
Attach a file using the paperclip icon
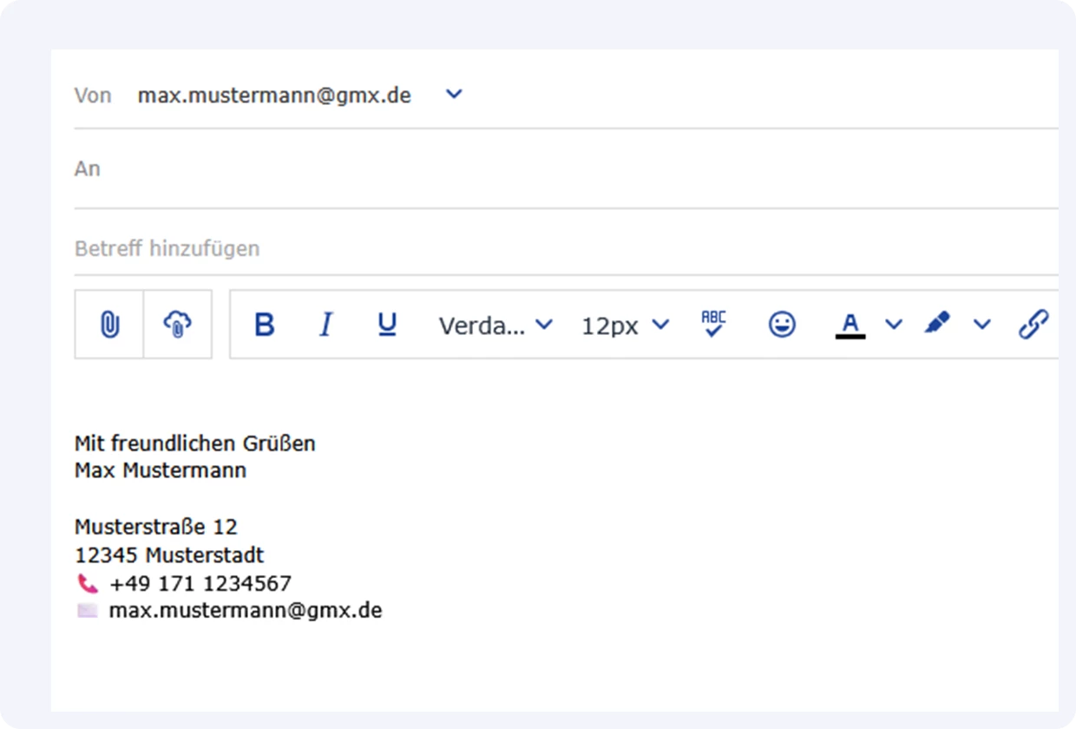[108, 324]
